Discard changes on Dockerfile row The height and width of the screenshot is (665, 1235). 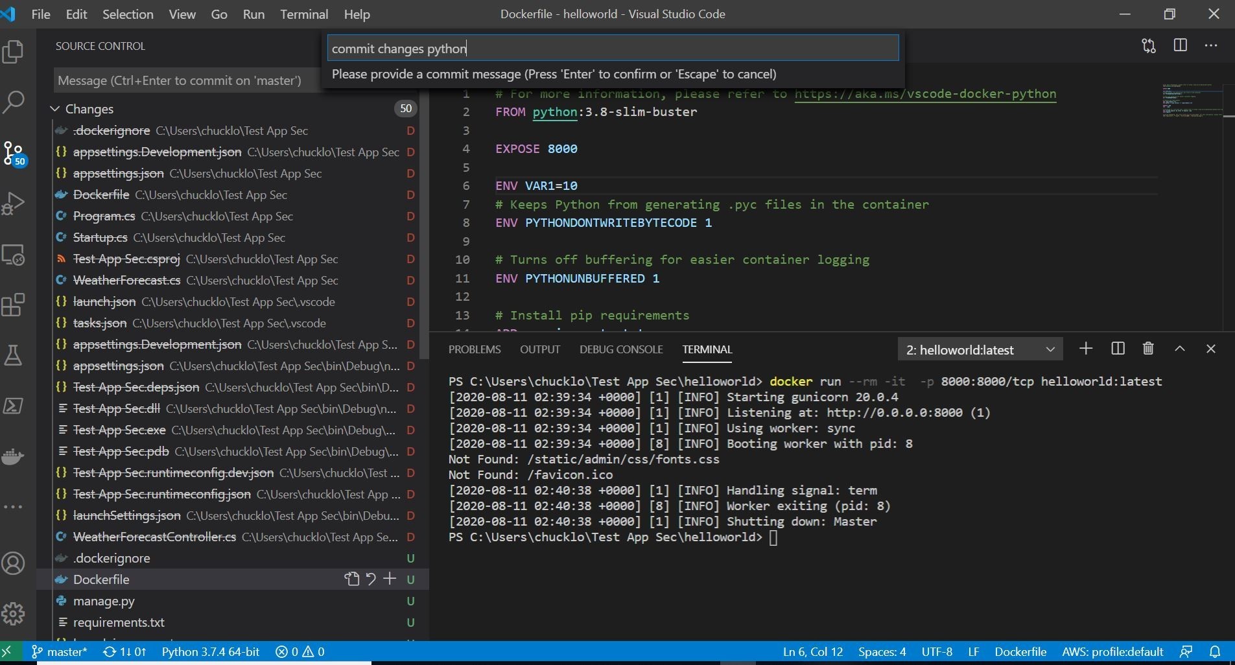371,579
